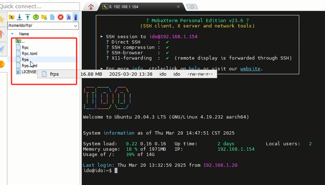The width and height of the screenshot is (325, 185).
Task: Create a new file with the blank page icon
Action: point(52,17)
